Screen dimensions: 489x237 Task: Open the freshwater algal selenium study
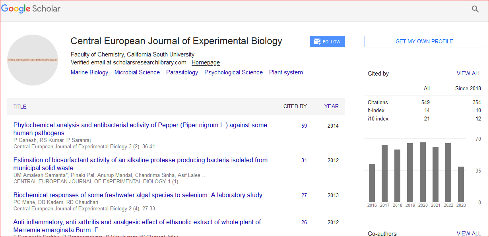coord(138,195)
